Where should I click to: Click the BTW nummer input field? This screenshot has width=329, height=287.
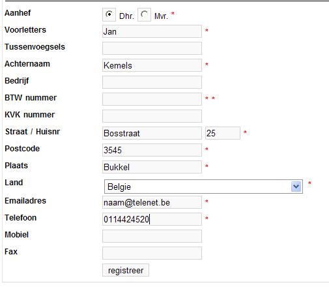coord(152,99)
